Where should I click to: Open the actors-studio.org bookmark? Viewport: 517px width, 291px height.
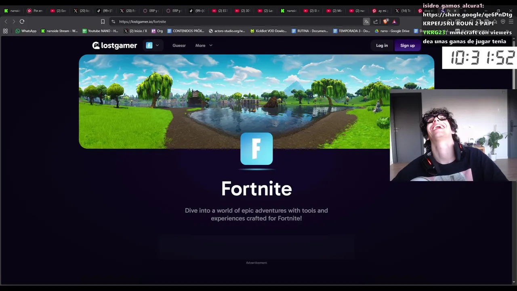(227, 31)
